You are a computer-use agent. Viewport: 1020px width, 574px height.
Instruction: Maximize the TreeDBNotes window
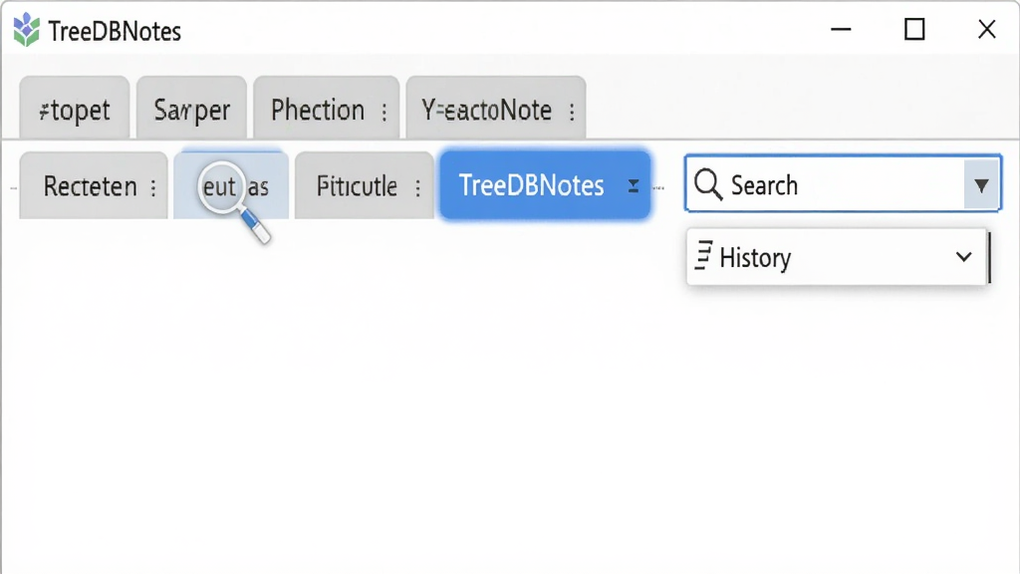[914, 29]
